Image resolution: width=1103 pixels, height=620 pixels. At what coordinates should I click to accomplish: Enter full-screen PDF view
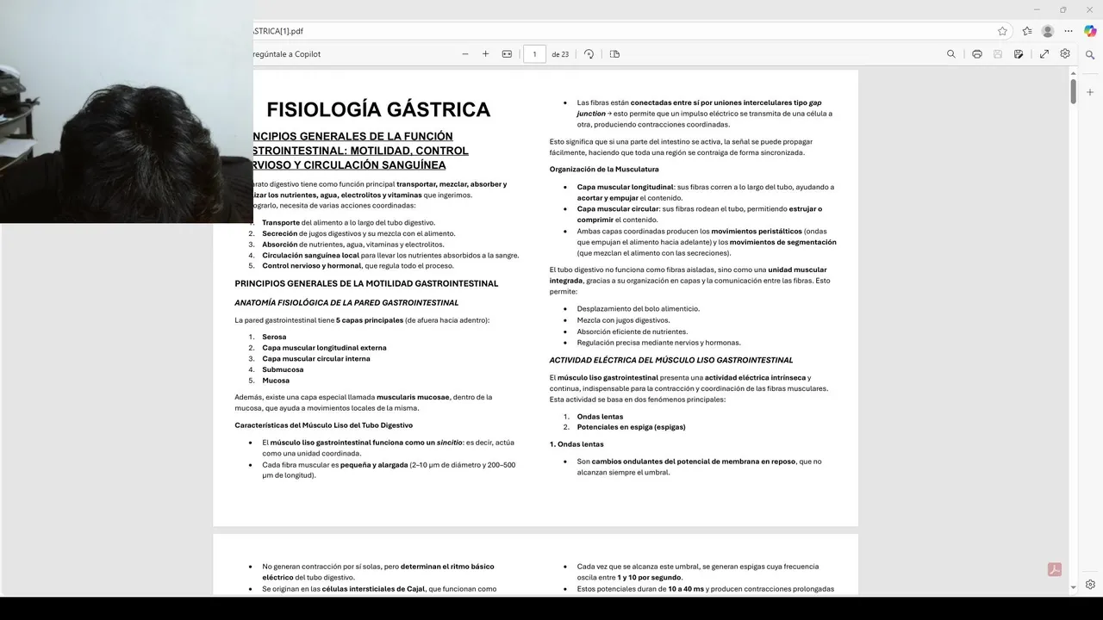click(1044, 53)
